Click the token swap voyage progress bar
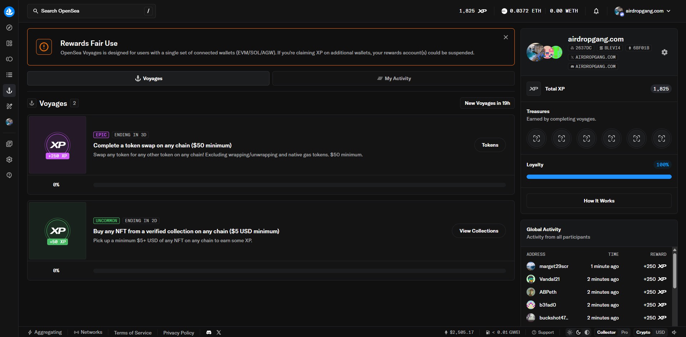Screen dimensions: 686x337 (300, 185)
